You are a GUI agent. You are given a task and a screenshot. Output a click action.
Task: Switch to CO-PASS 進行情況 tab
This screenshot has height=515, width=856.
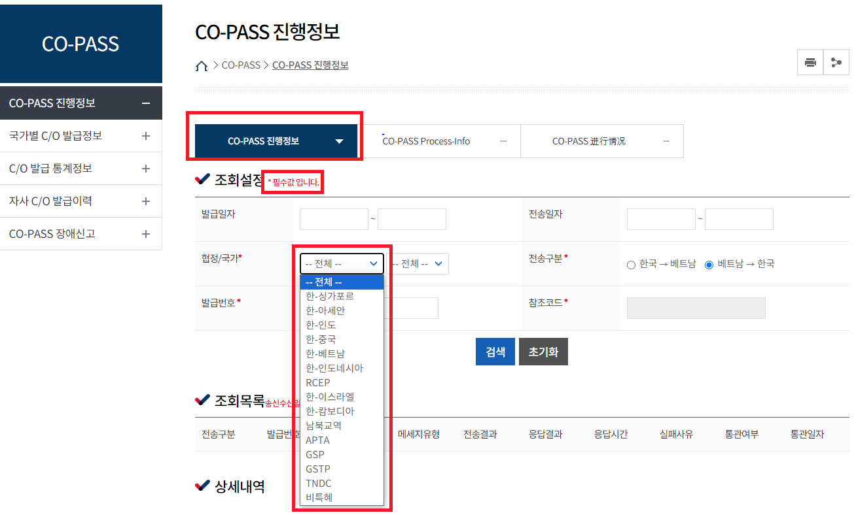click(x=602, y=141)
